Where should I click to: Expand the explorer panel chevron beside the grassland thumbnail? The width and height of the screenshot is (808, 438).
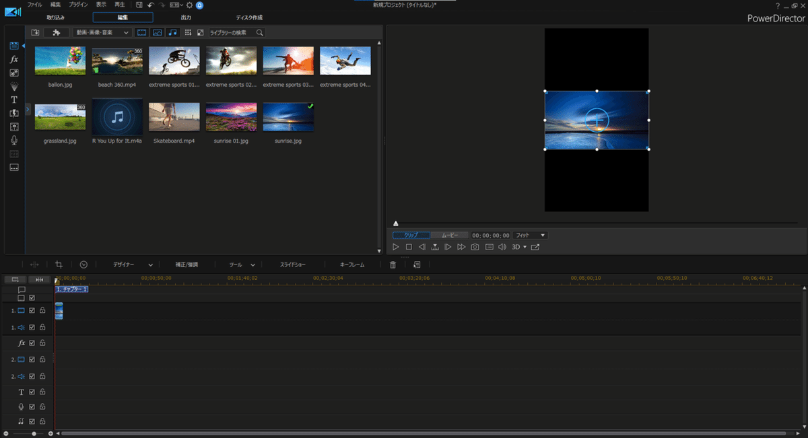click(x=28, y=108)
